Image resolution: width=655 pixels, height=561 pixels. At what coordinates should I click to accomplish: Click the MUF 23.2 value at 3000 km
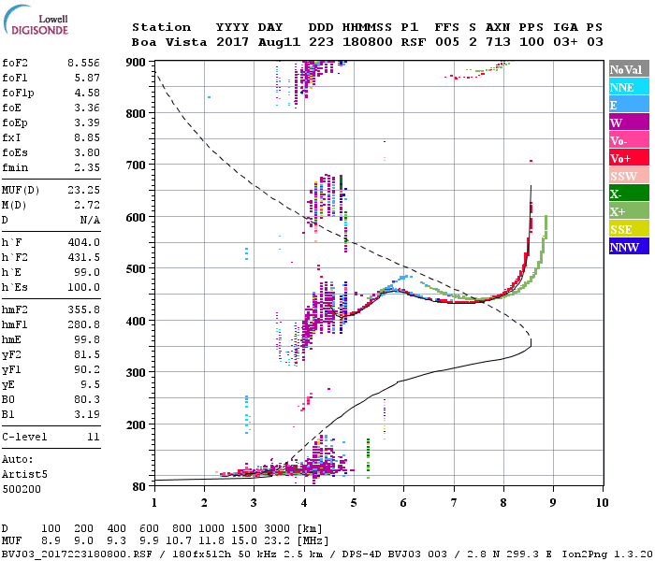(277, 541)
